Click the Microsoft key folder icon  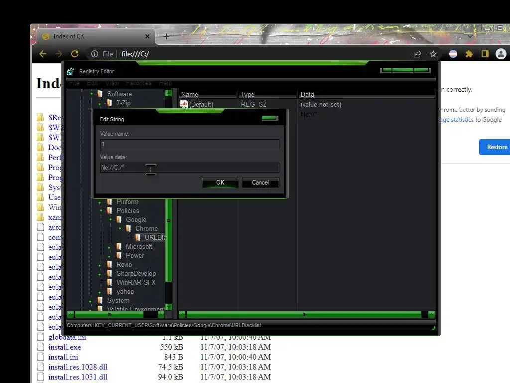click(x=119, y=246)
